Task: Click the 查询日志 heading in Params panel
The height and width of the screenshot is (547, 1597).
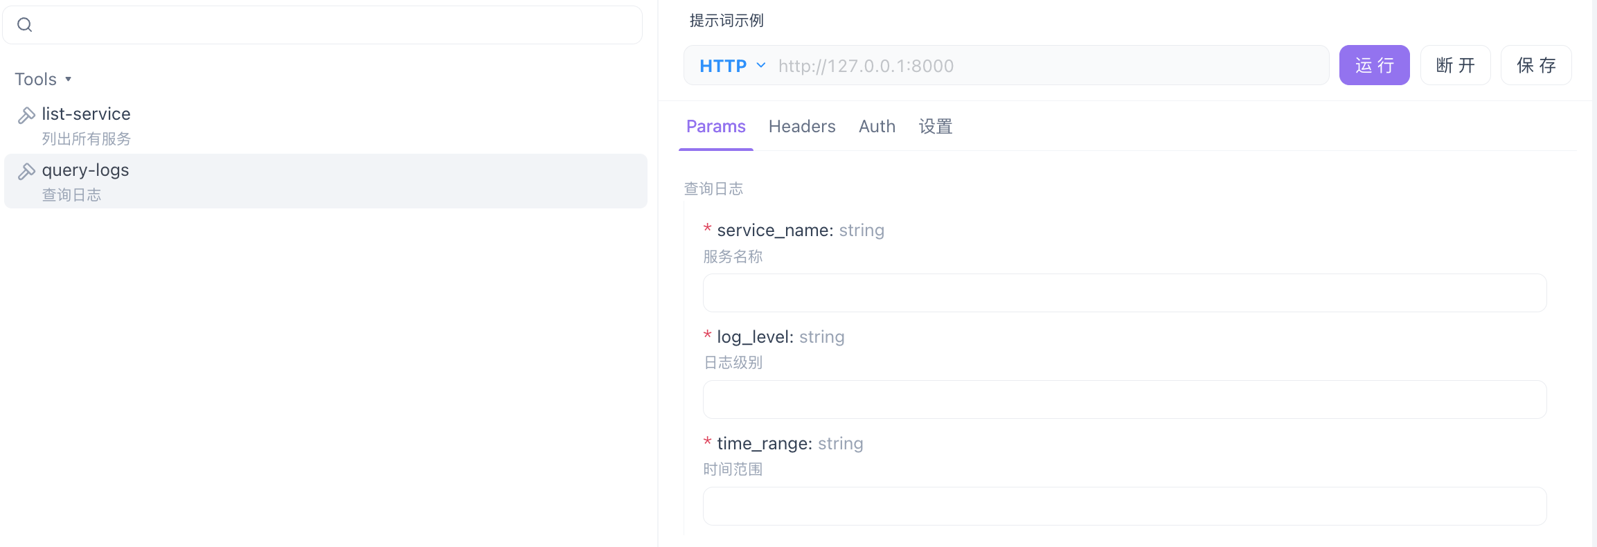Action: pyautogui.click(x=713, y=189)
